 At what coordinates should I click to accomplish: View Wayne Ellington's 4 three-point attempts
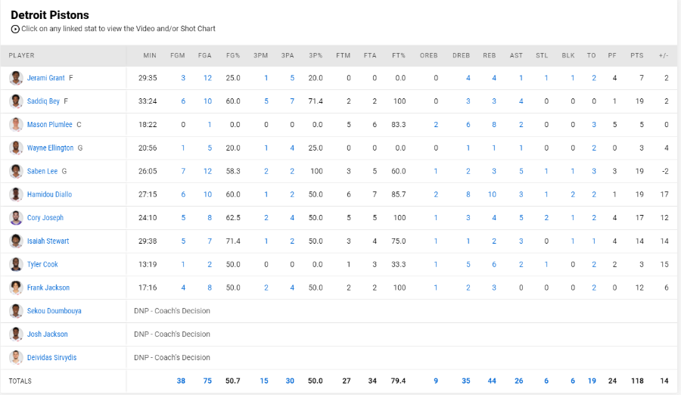[292, 148]
